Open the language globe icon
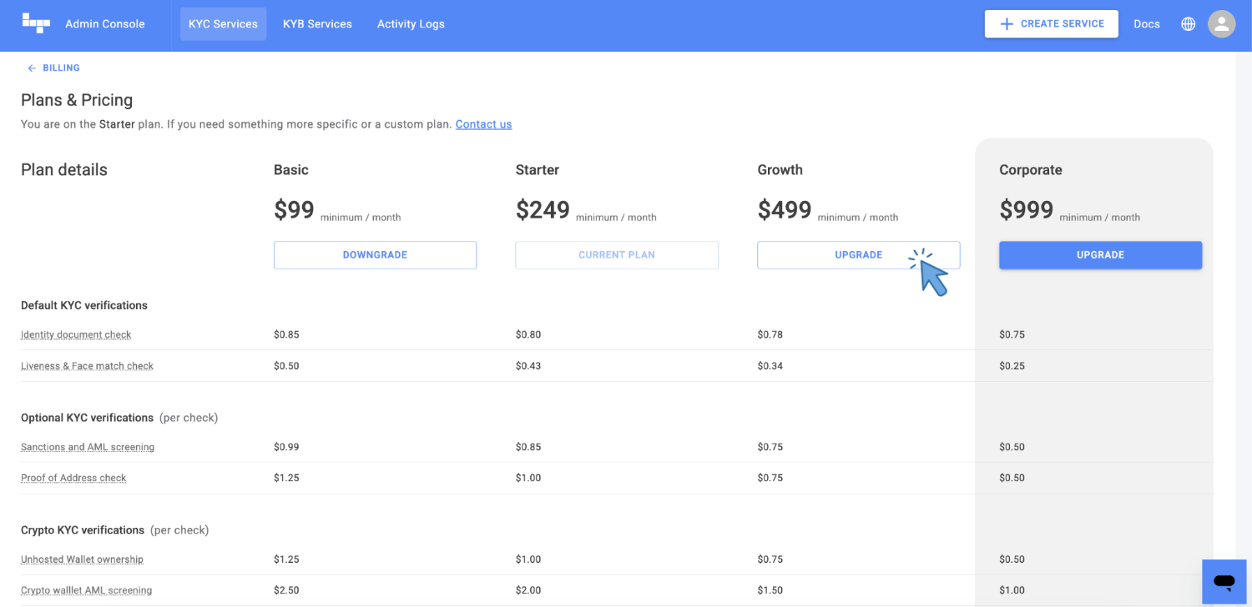The image size is (1252, 607). point(1188,24)
